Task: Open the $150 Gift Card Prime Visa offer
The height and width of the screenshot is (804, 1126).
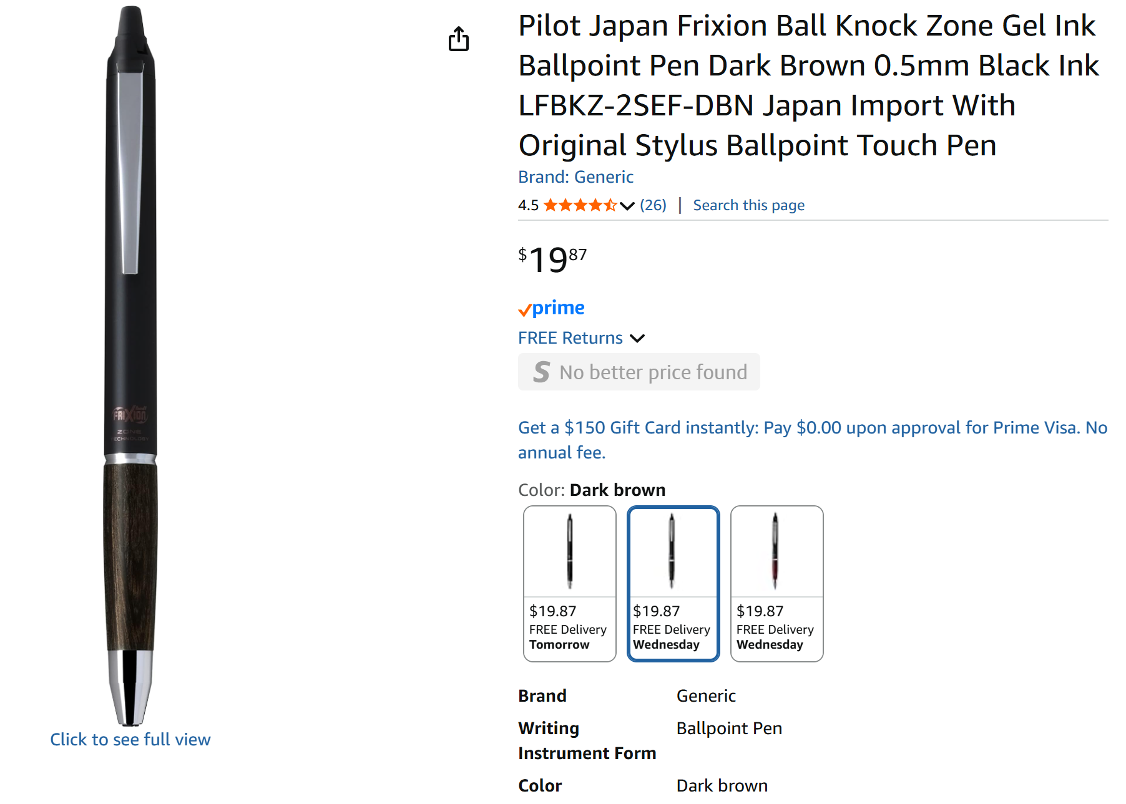Action: tap(812, 440)
